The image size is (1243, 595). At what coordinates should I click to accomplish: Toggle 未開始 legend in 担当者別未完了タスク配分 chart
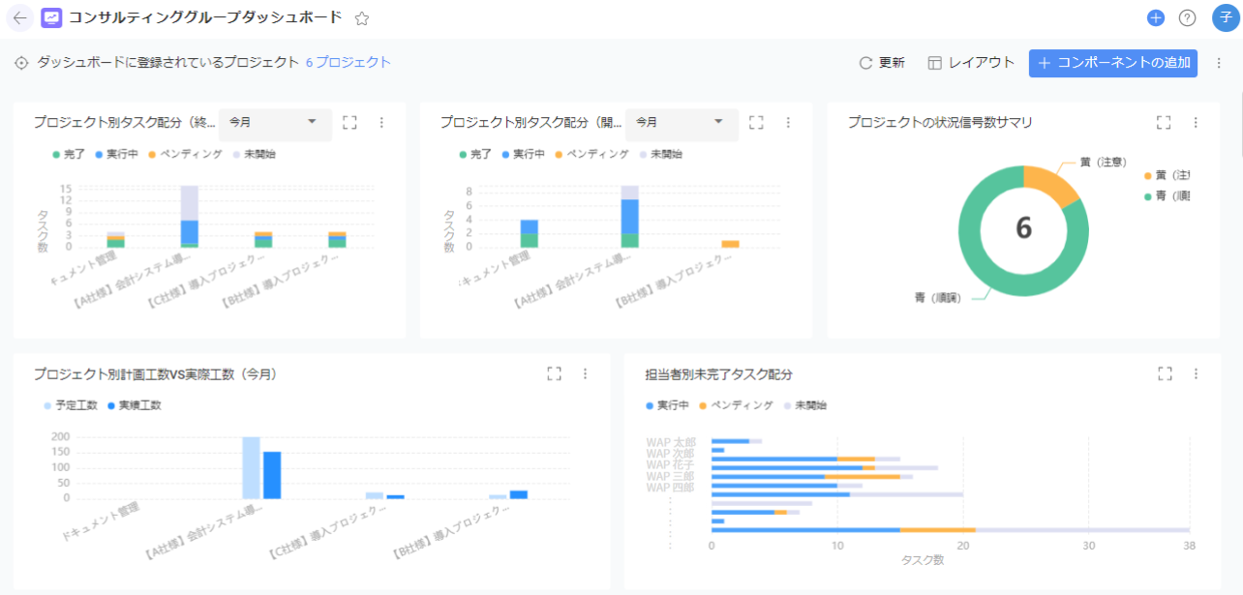tap(805, 405)
